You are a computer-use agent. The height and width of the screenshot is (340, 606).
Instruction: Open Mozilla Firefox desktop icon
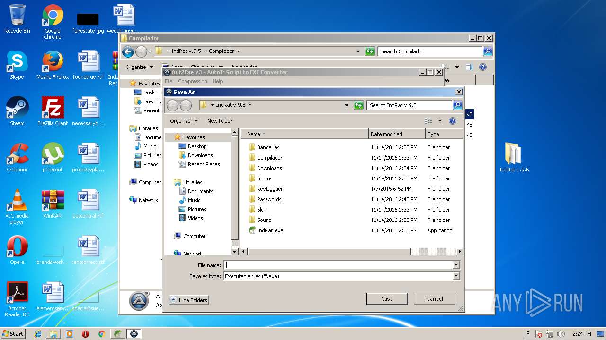(x=53, y=65)
